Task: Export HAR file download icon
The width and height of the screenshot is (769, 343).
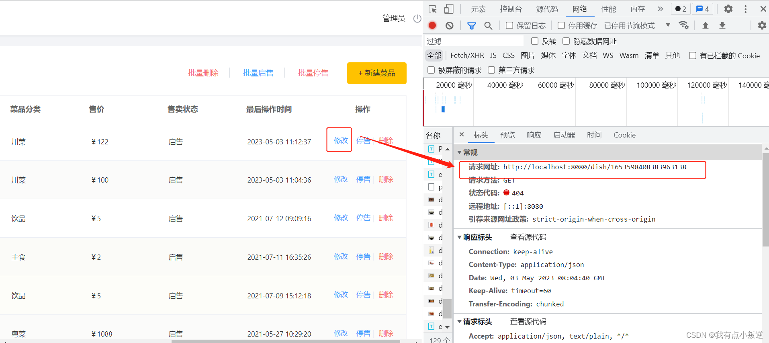Action: 722,25
